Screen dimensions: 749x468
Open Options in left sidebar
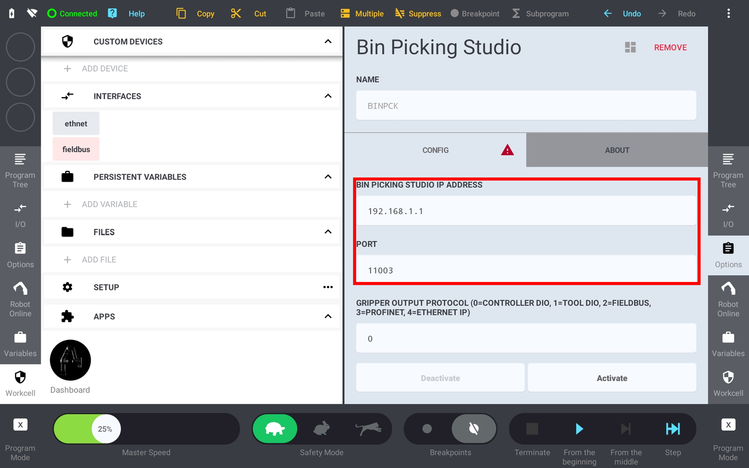[x=20, y=255]
